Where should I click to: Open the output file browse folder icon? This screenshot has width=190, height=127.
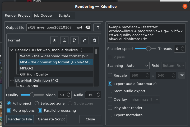(x=97, y=27)
